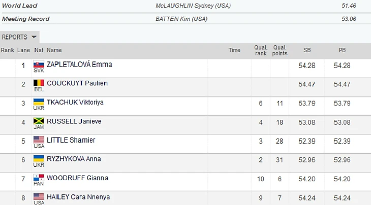The image size is (371, 205).
Task: Open athlete RYZHYKOVA Anna's profile
Action: [x=74, y=159]
